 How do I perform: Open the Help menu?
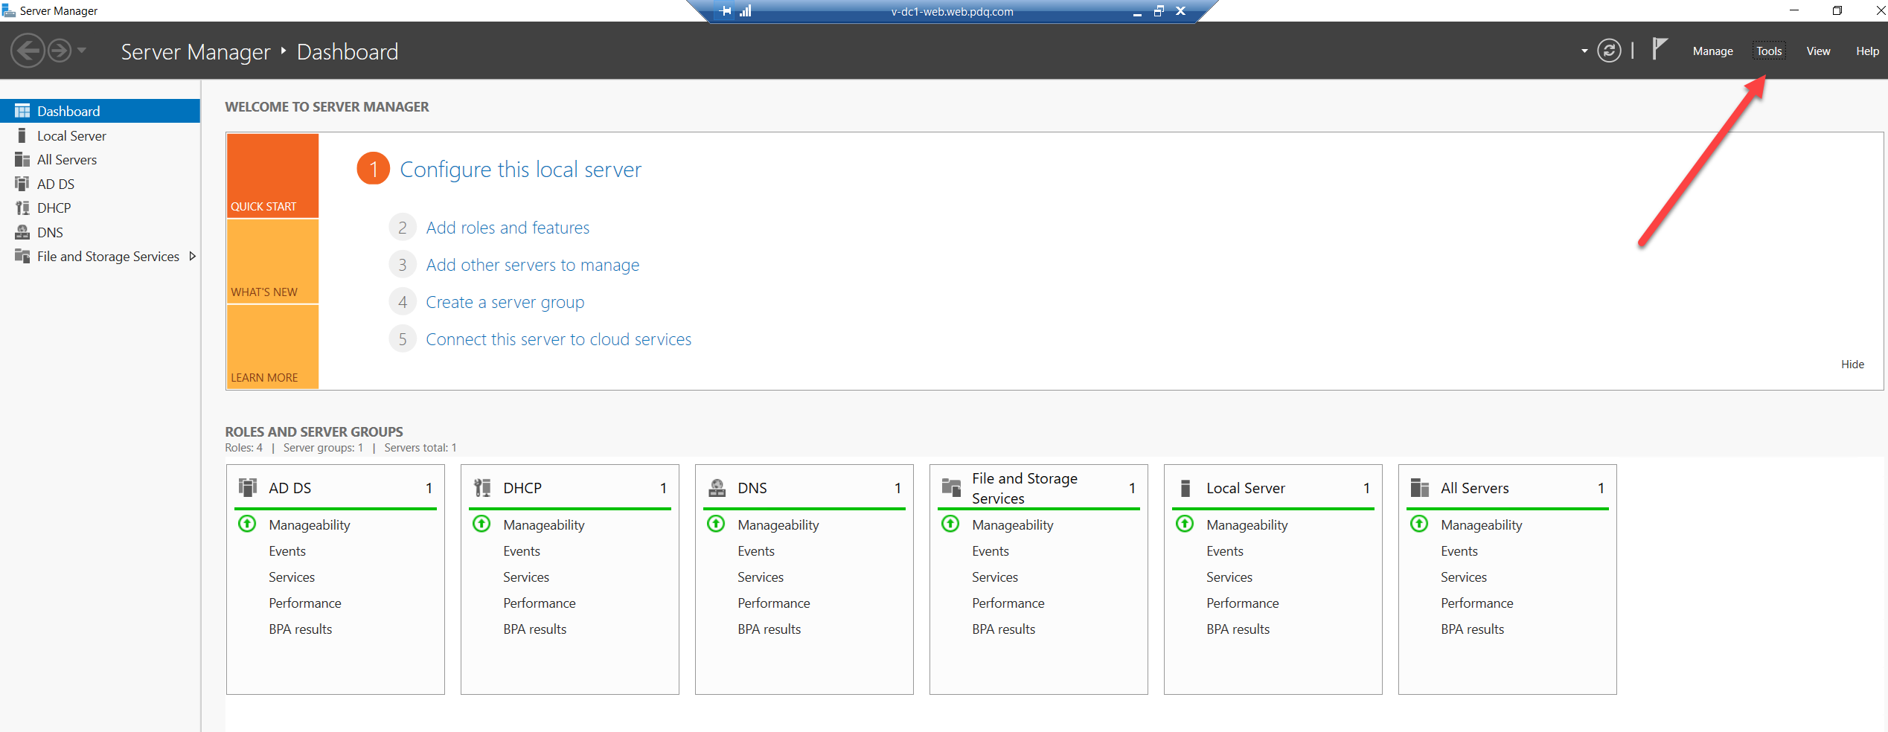tap(1867, 51)
